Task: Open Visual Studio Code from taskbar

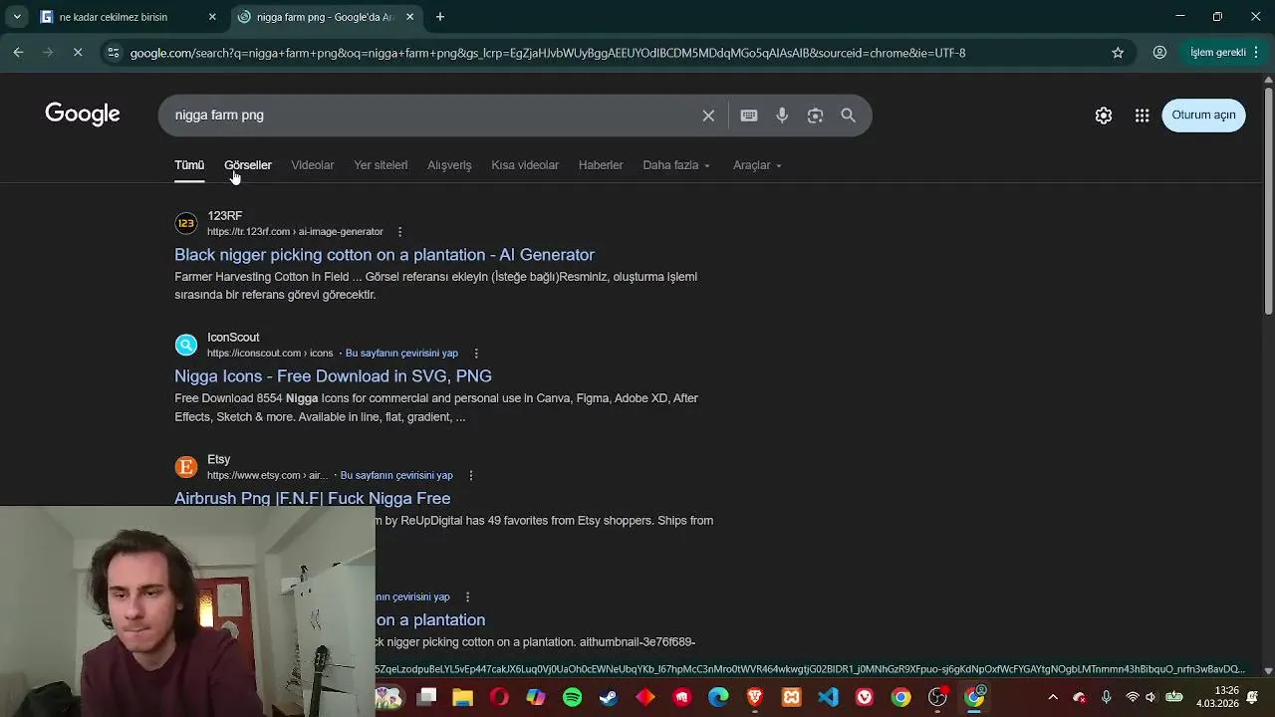Action: 828,697
